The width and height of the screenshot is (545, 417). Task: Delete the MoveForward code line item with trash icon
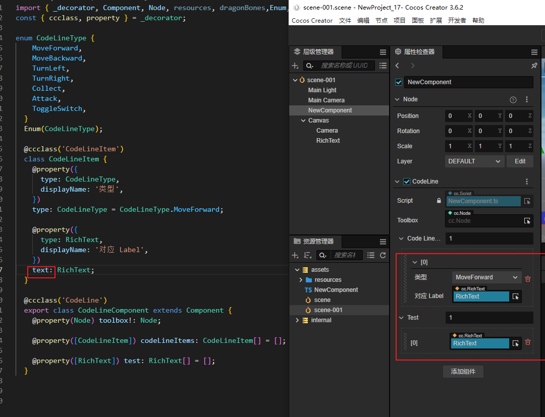pyautogui.click(x=528, y=278)
